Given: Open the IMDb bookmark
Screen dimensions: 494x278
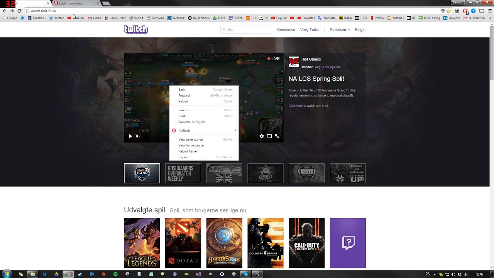Looking at the screenshot, I should (x=345, y=18).
